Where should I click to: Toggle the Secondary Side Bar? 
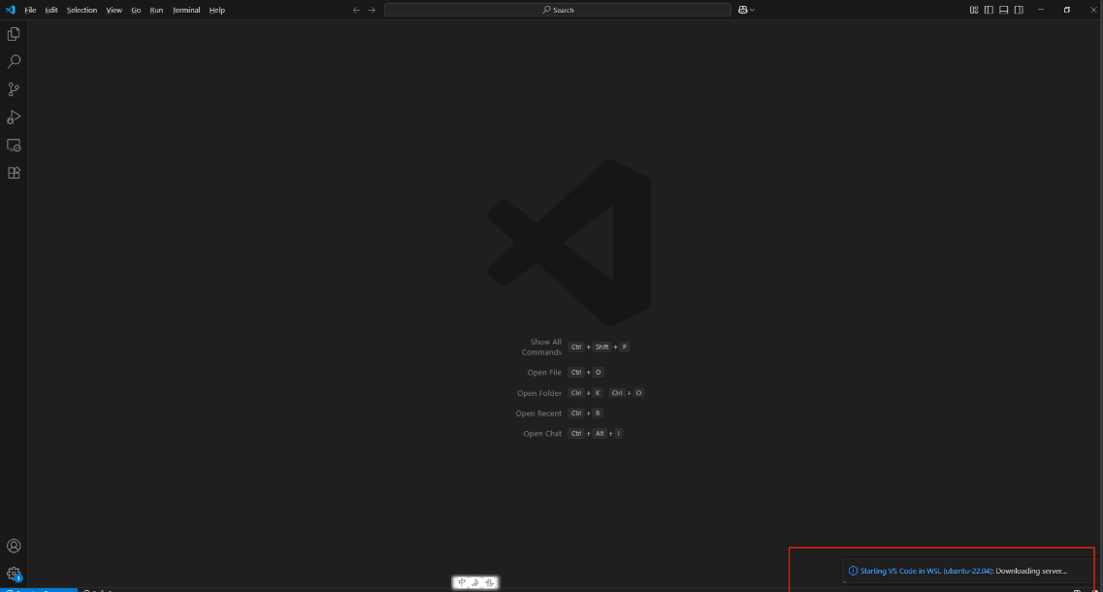click(x=1019, y=10)
